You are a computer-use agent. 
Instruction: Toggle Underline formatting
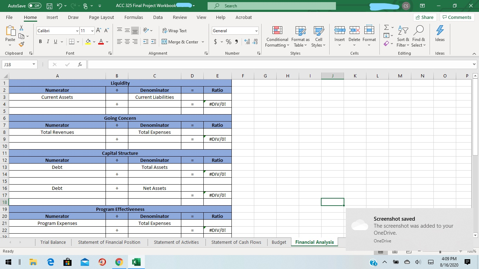pos(55,41)
